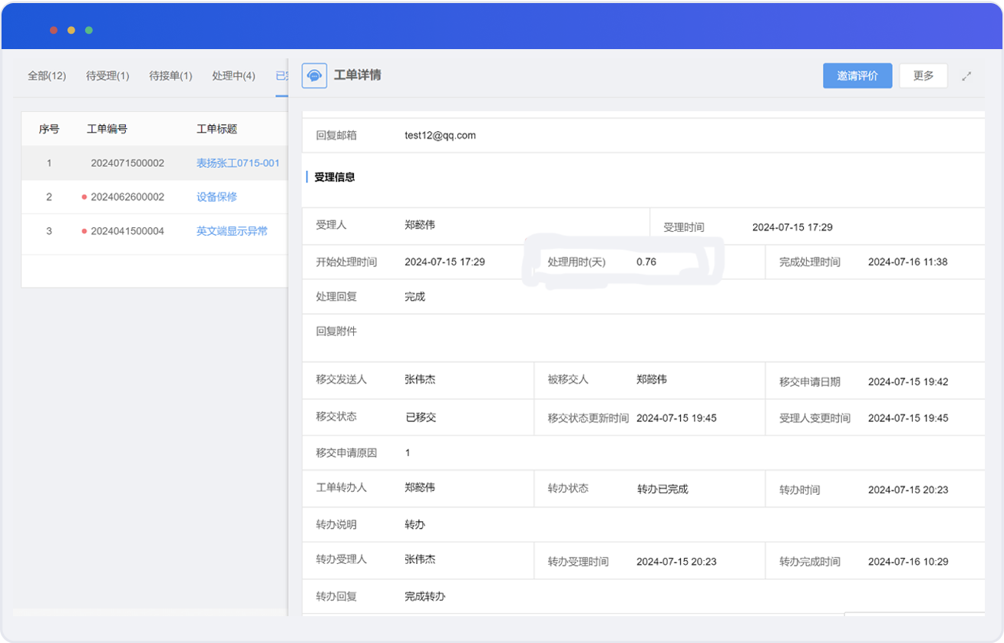Screen dimensions: 1004x643
Task: Click the 工单编号 column header
Action: [x=107, y=129]
